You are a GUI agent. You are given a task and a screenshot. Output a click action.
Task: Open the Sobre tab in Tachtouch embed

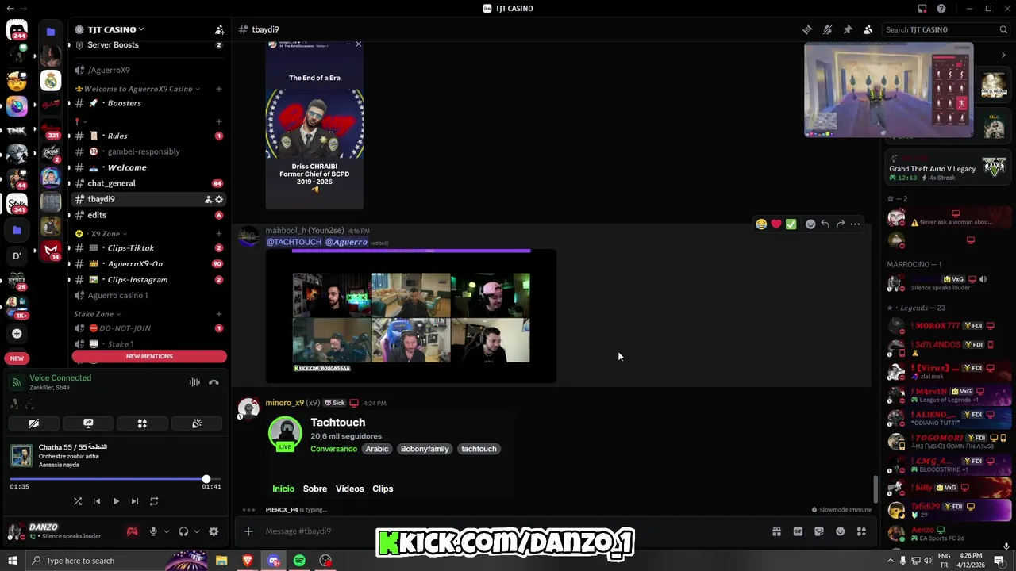[x=315, y=489]
